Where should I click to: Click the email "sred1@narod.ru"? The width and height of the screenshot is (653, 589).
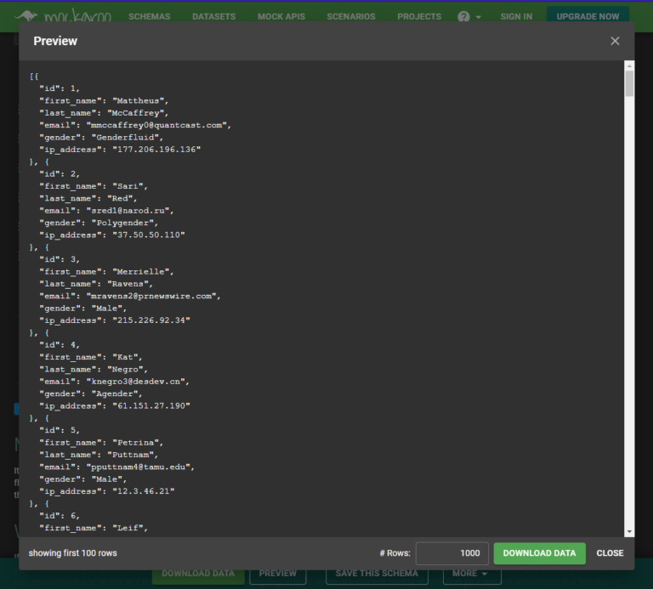128,211
